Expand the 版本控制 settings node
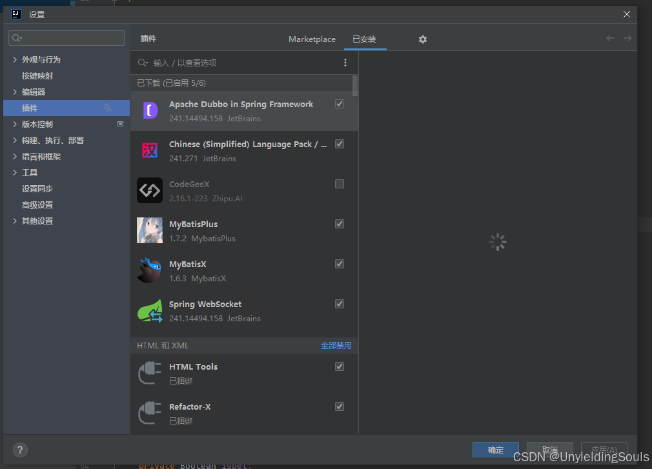 coord(15,125)
